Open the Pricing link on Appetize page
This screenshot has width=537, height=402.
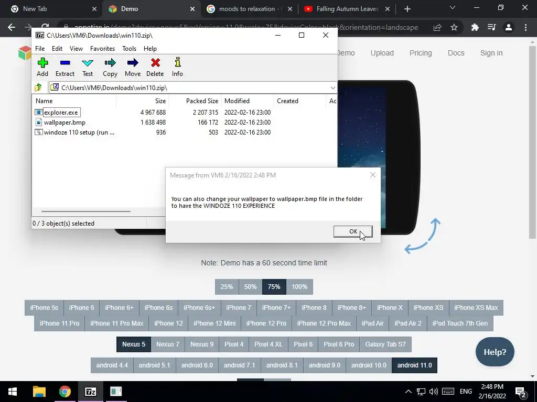tap(421, 53)
